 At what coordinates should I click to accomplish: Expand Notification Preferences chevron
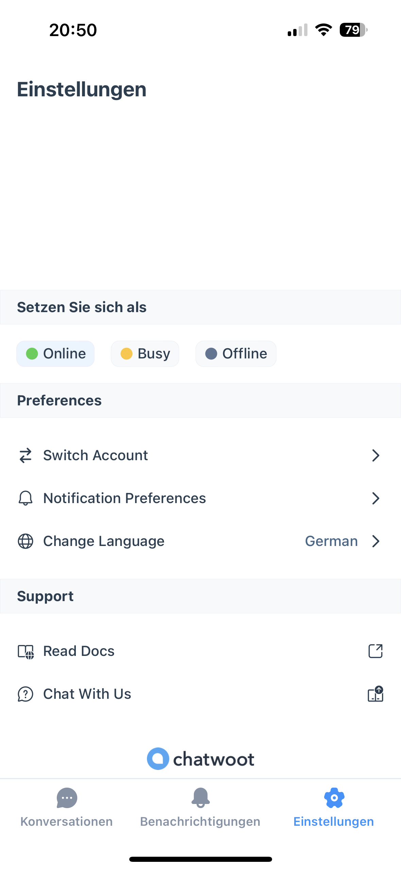(375, 498)
